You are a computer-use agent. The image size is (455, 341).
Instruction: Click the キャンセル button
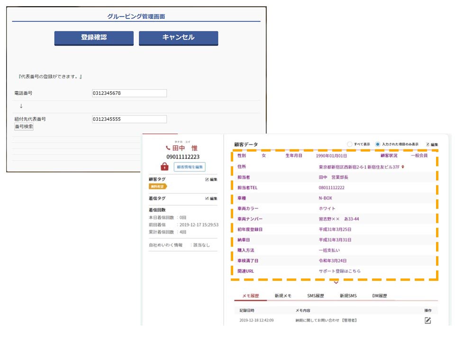coord(178,38)
